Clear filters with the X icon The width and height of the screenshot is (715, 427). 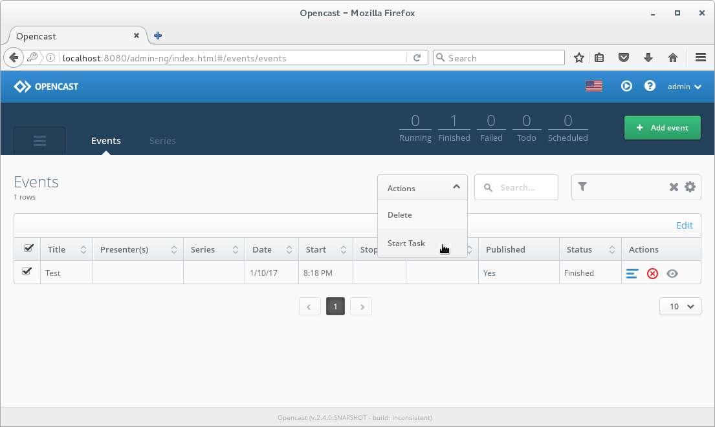point(674,187)
